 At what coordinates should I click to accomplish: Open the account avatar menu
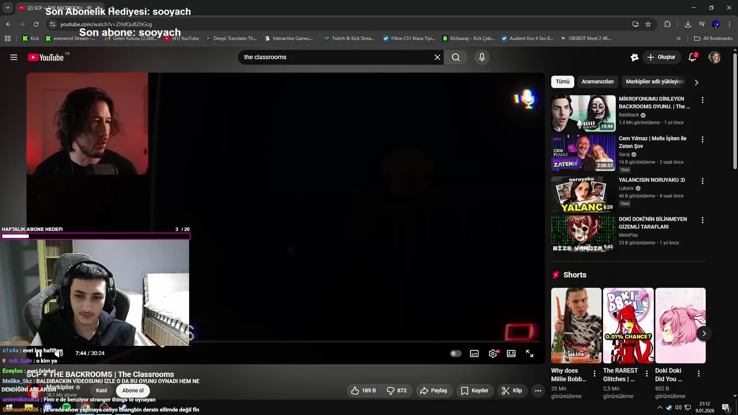click(x=714, y=57)
